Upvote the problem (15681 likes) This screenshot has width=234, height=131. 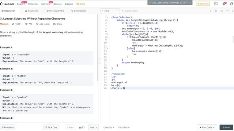tap(17, 24)
